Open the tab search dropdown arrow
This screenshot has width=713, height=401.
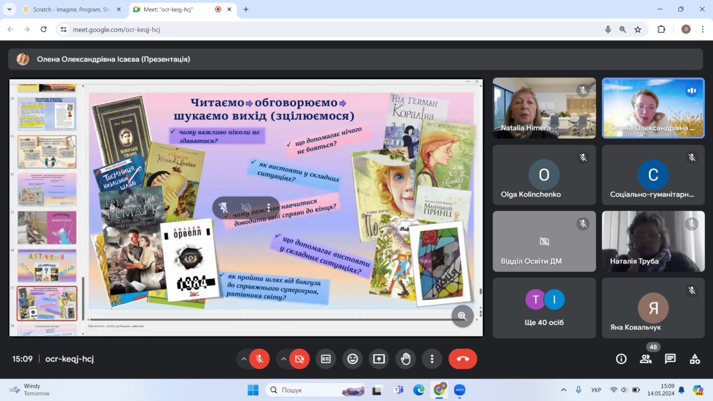tap(9, 9)
